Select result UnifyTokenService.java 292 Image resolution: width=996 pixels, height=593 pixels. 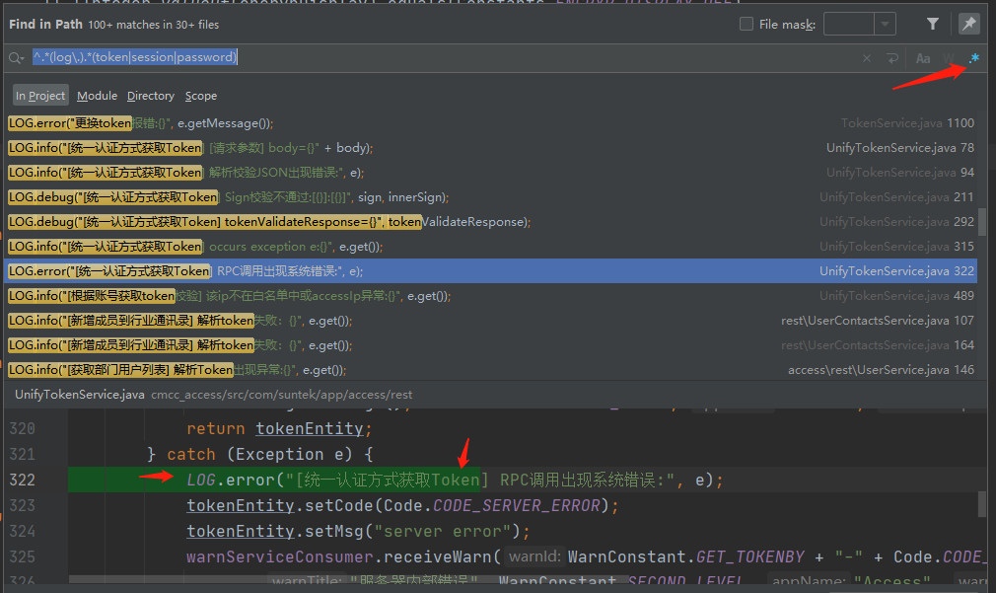coord(490,222)
